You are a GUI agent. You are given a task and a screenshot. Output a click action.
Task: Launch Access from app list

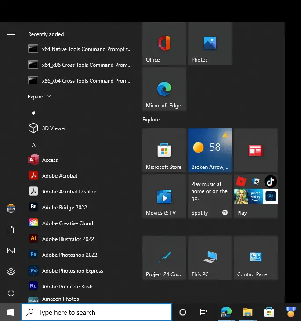(x=81, y=160)
